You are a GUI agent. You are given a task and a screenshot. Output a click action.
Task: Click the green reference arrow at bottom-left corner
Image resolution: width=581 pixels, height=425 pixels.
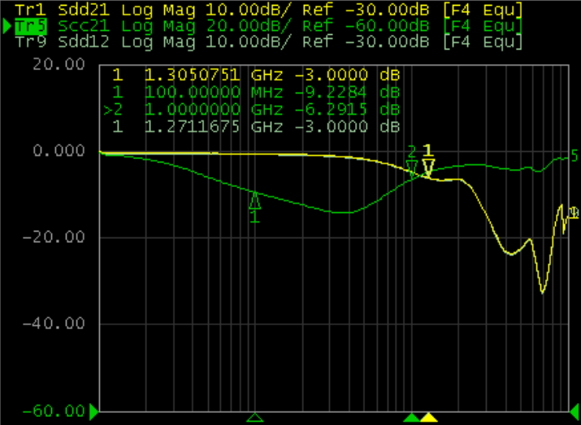[x=94, y=412]
